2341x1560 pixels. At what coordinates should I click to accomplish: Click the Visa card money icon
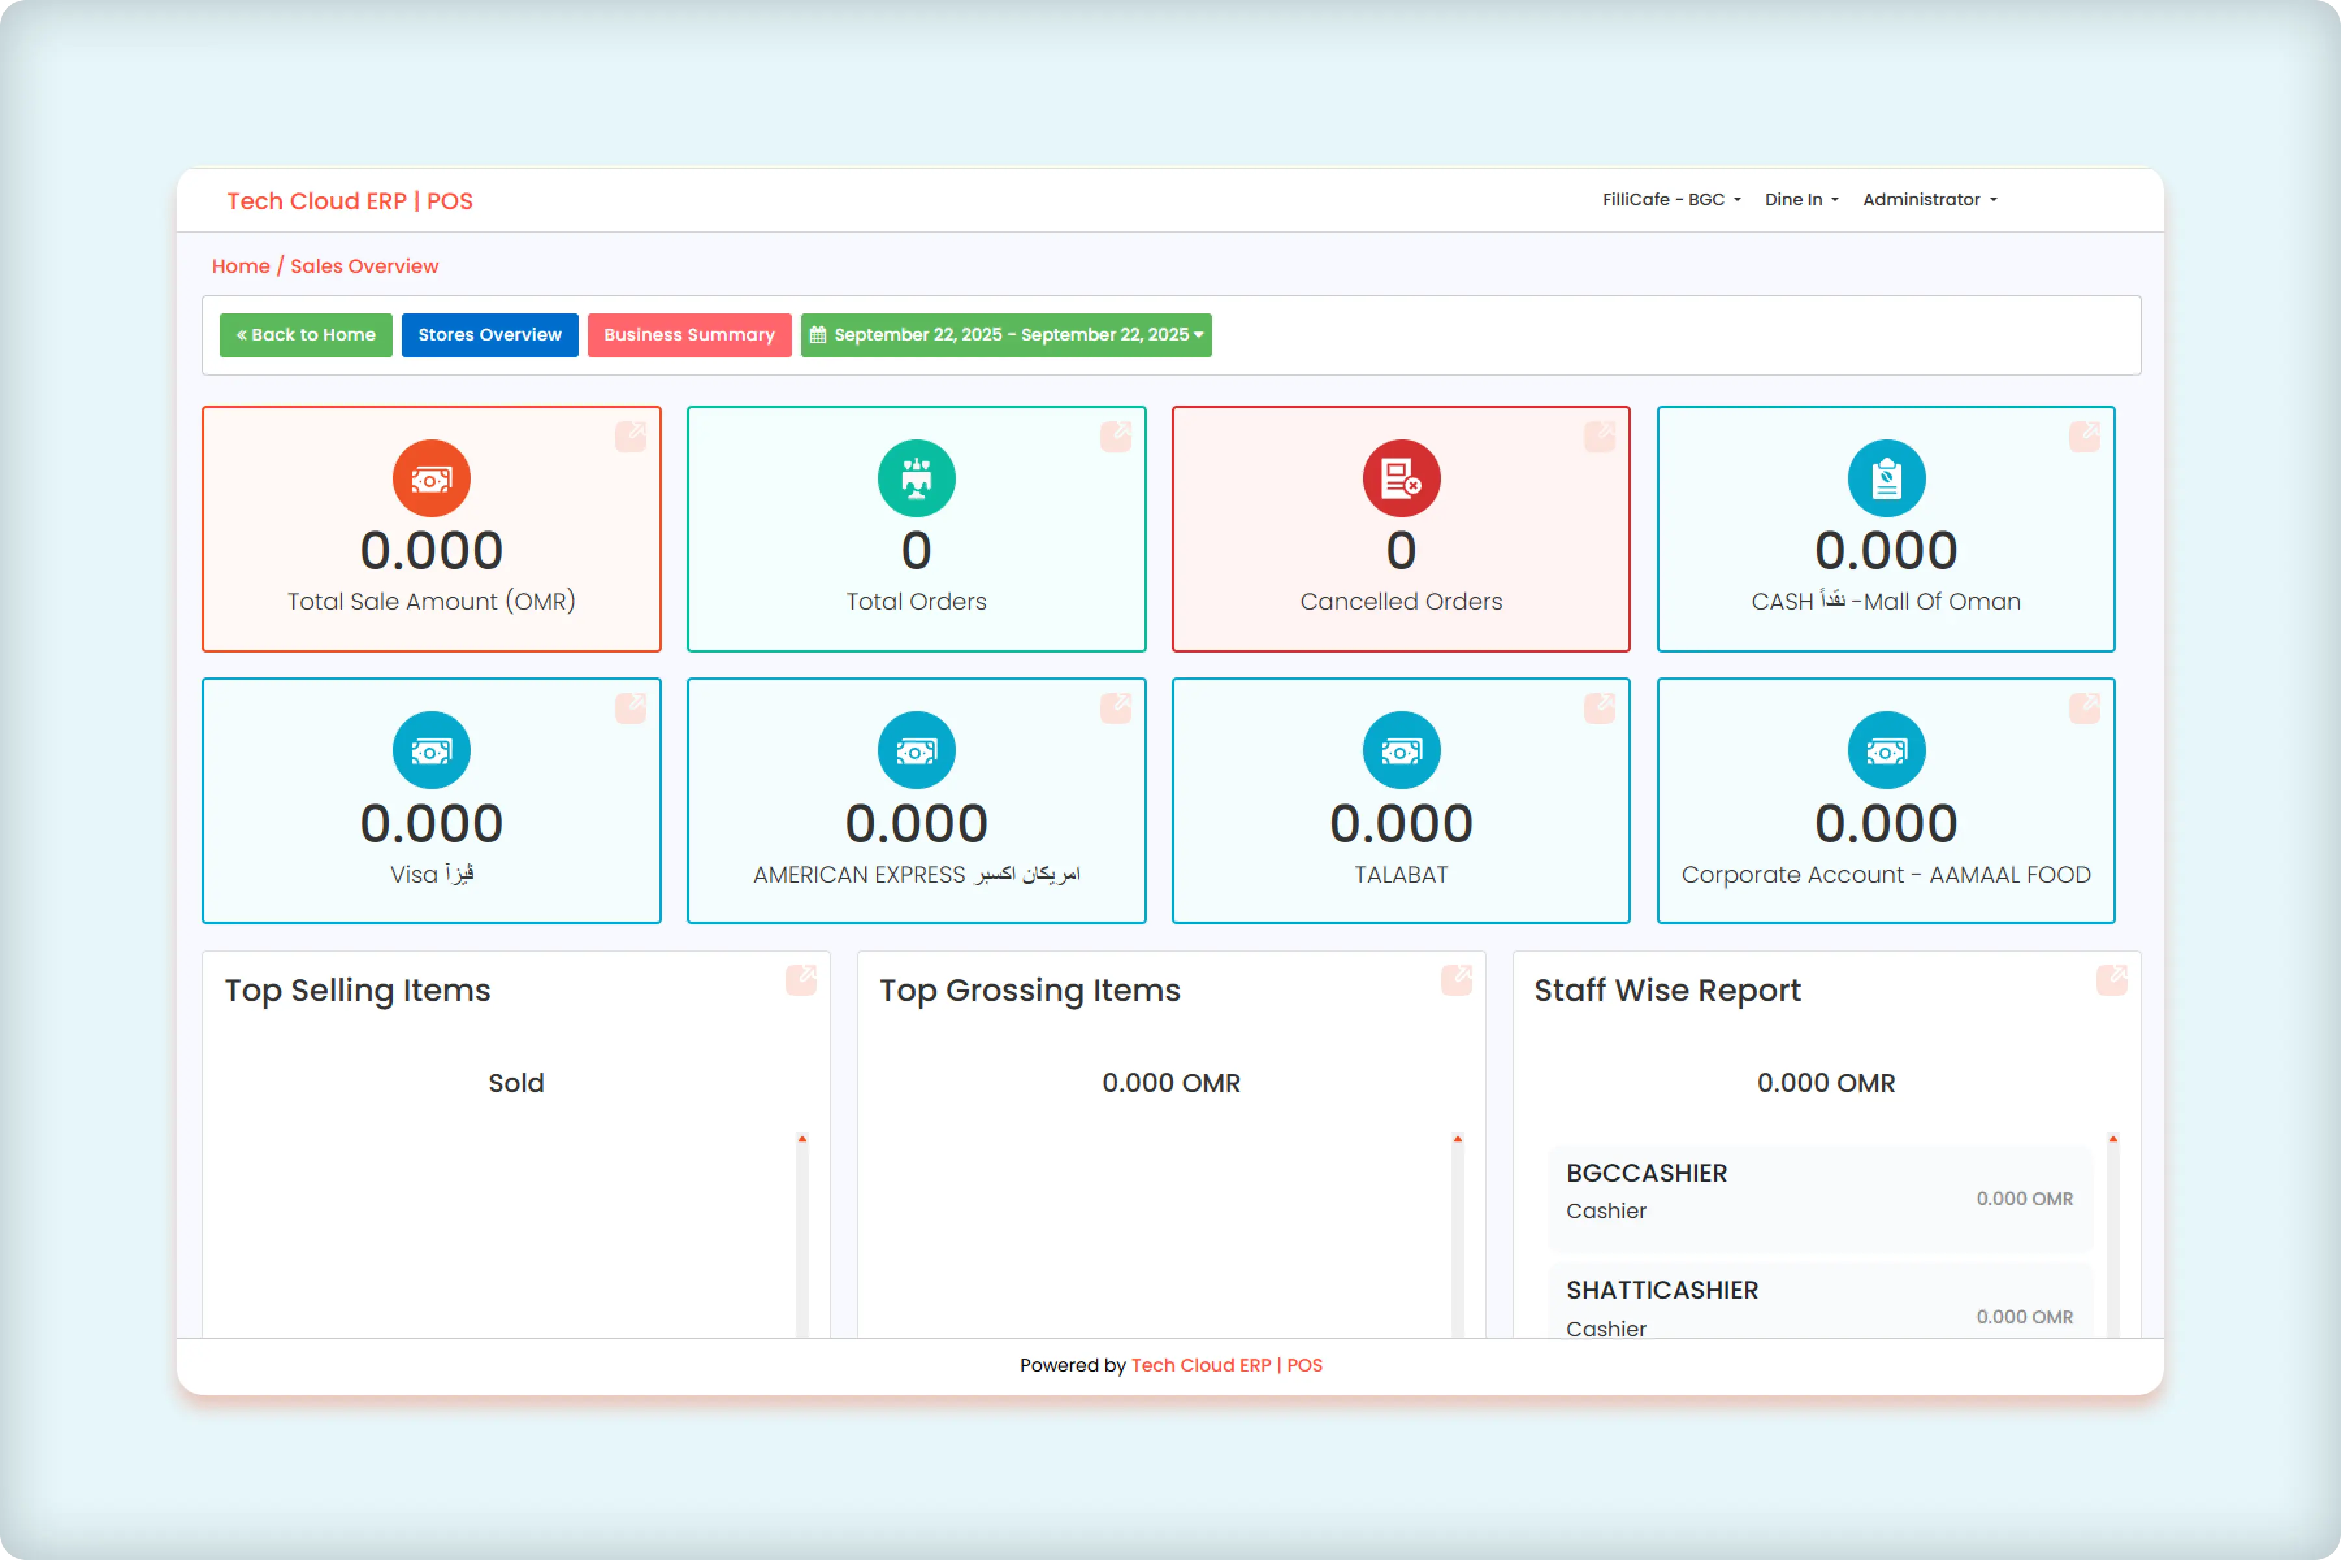pos(431,750)
